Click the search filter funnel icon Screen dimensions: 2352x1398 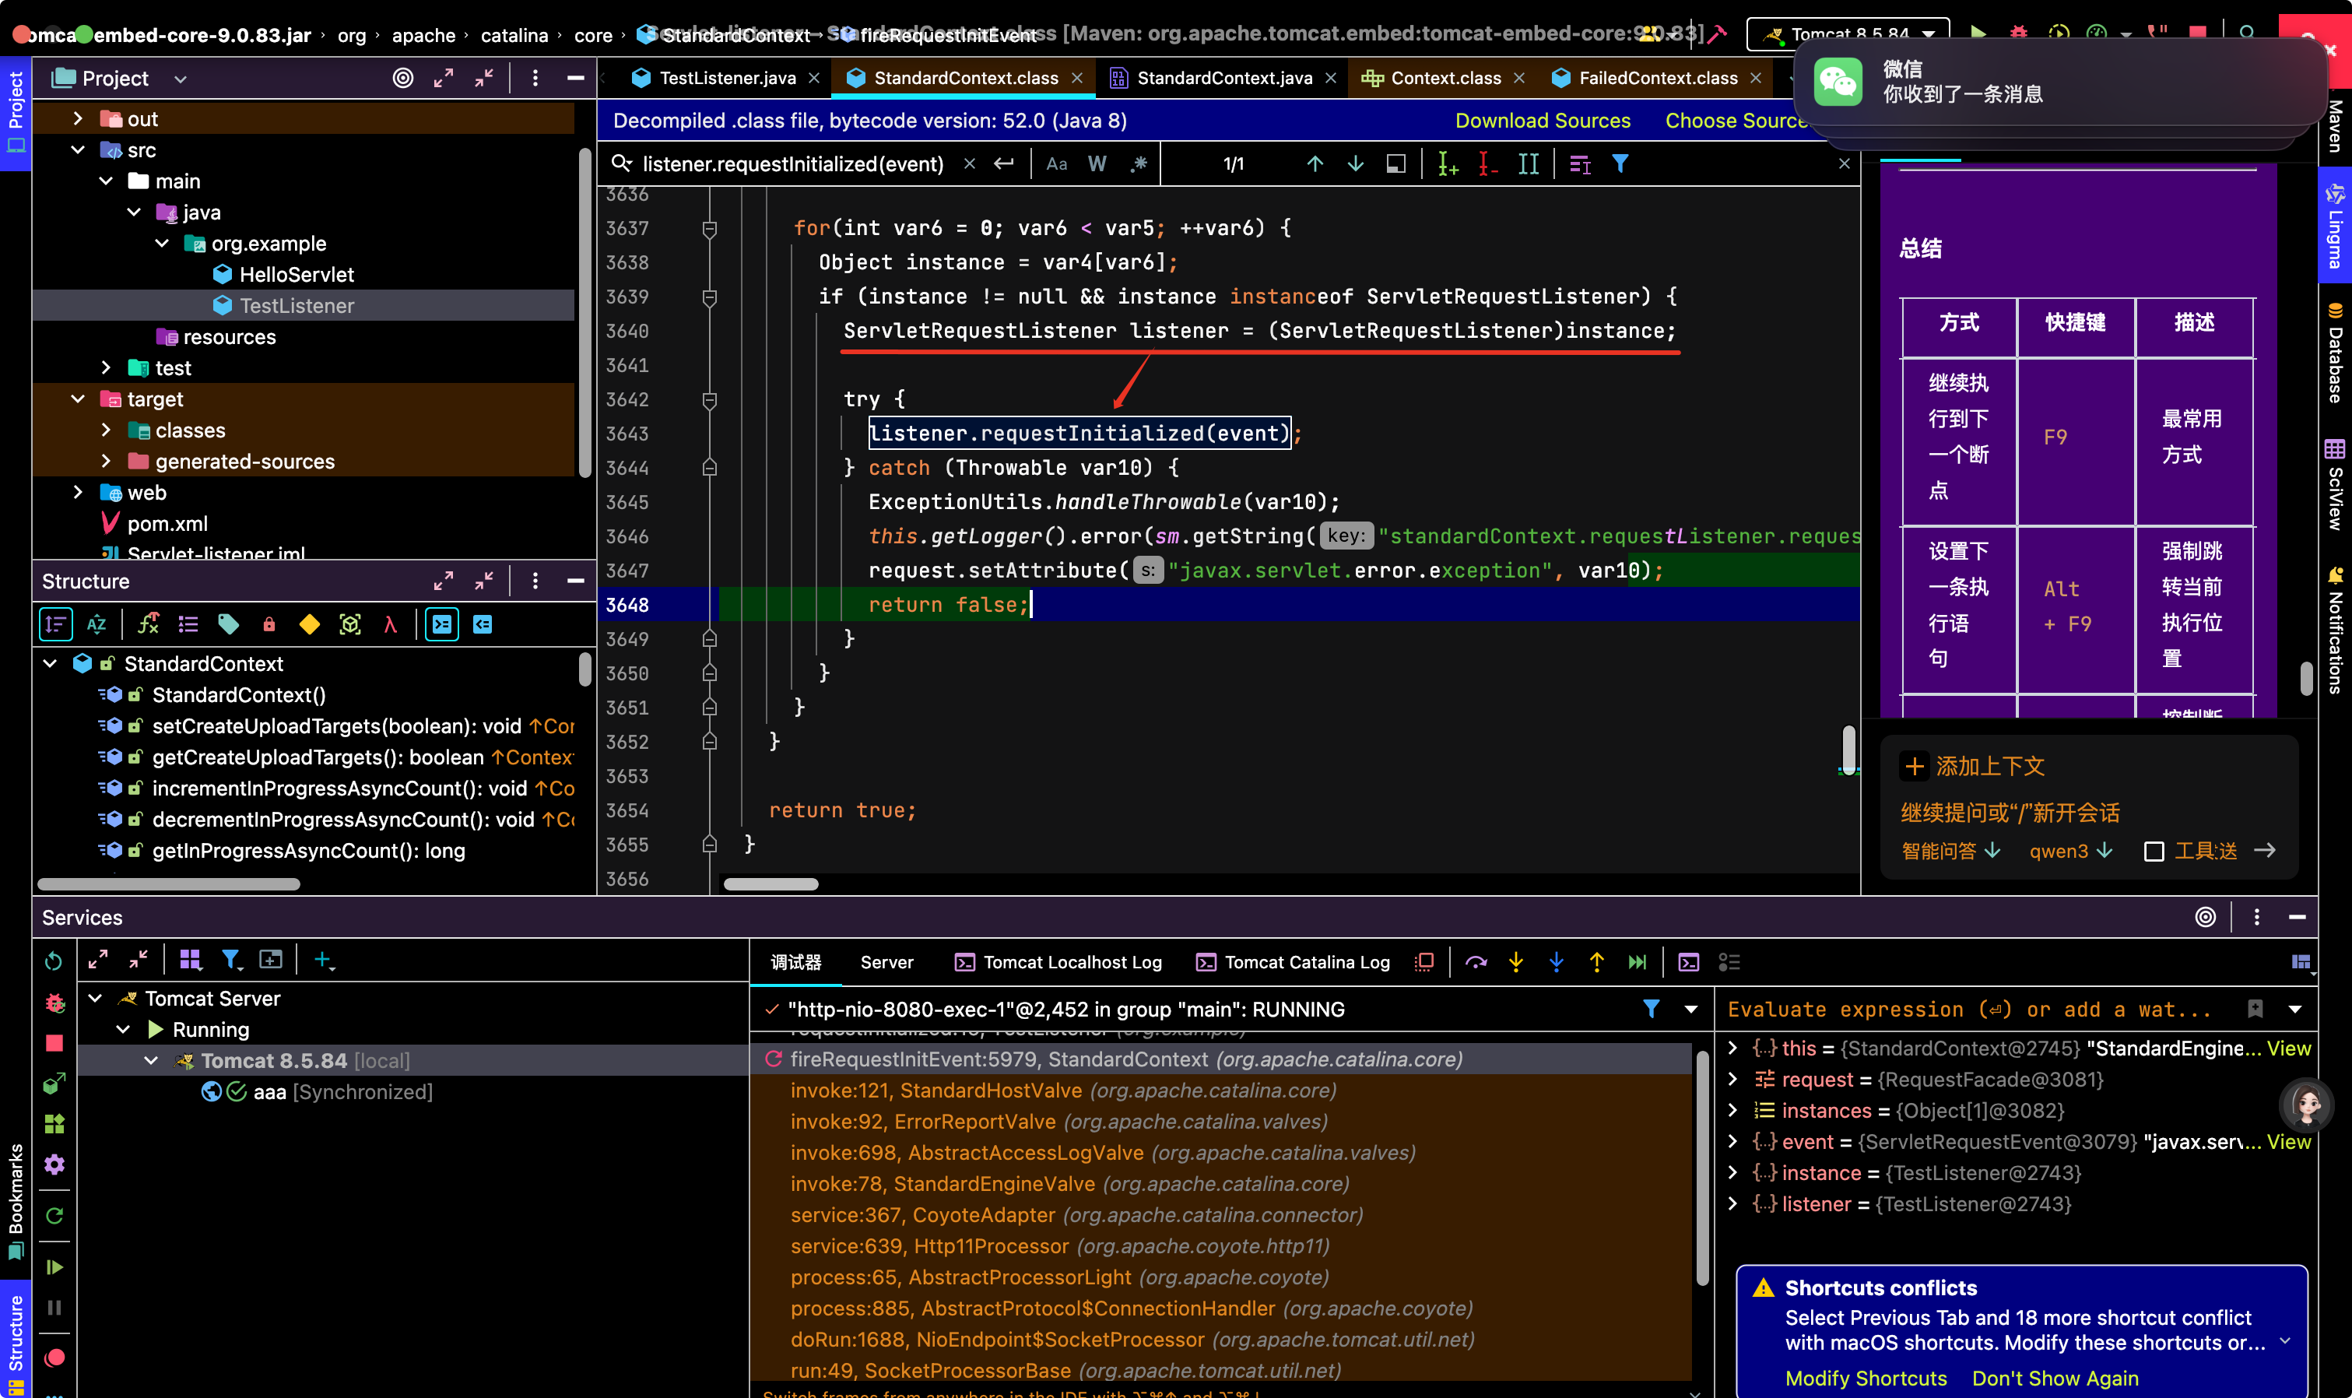coord(1620,164)
